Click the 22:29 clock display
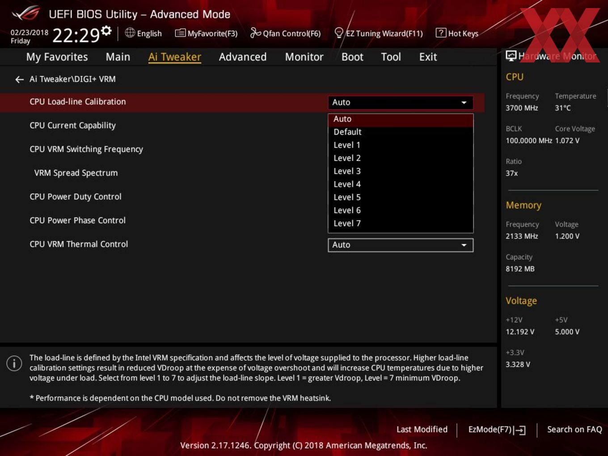The width and height of the screenshot is (608, 456). (x=76, y=35)
